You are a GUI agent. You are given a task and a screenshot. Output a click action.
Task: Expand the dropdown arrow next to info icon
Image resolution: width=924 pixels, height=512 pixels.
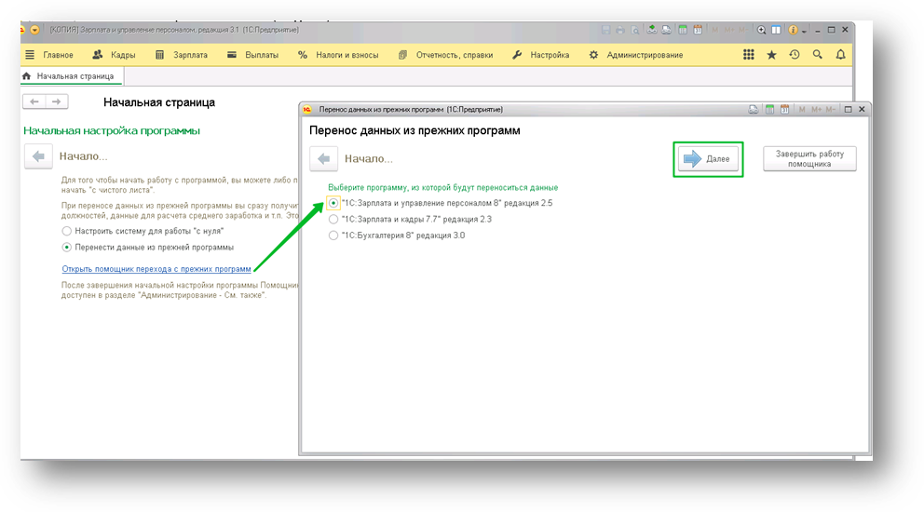(804, 31)
